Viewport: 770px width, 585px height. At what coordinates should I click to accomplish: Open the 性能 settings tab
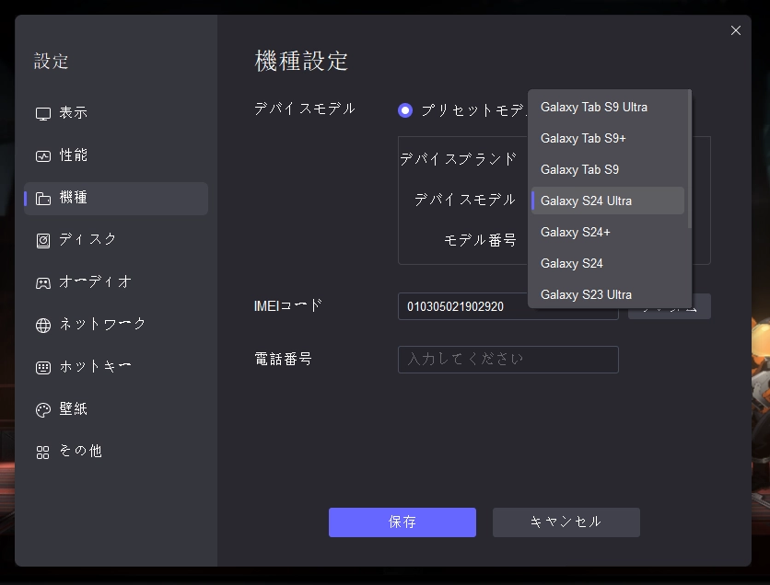click(x=116, y=156)
